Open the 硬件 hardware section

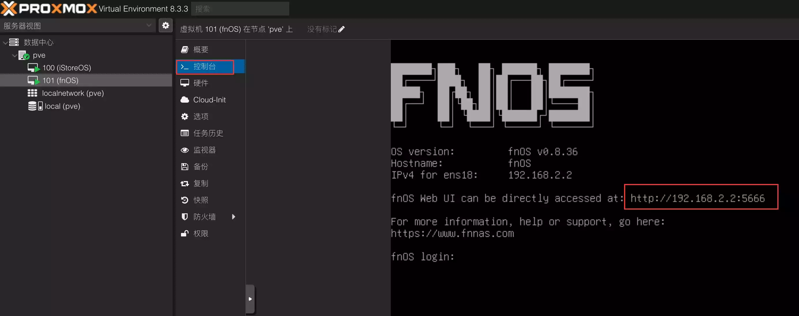[200, 83]
